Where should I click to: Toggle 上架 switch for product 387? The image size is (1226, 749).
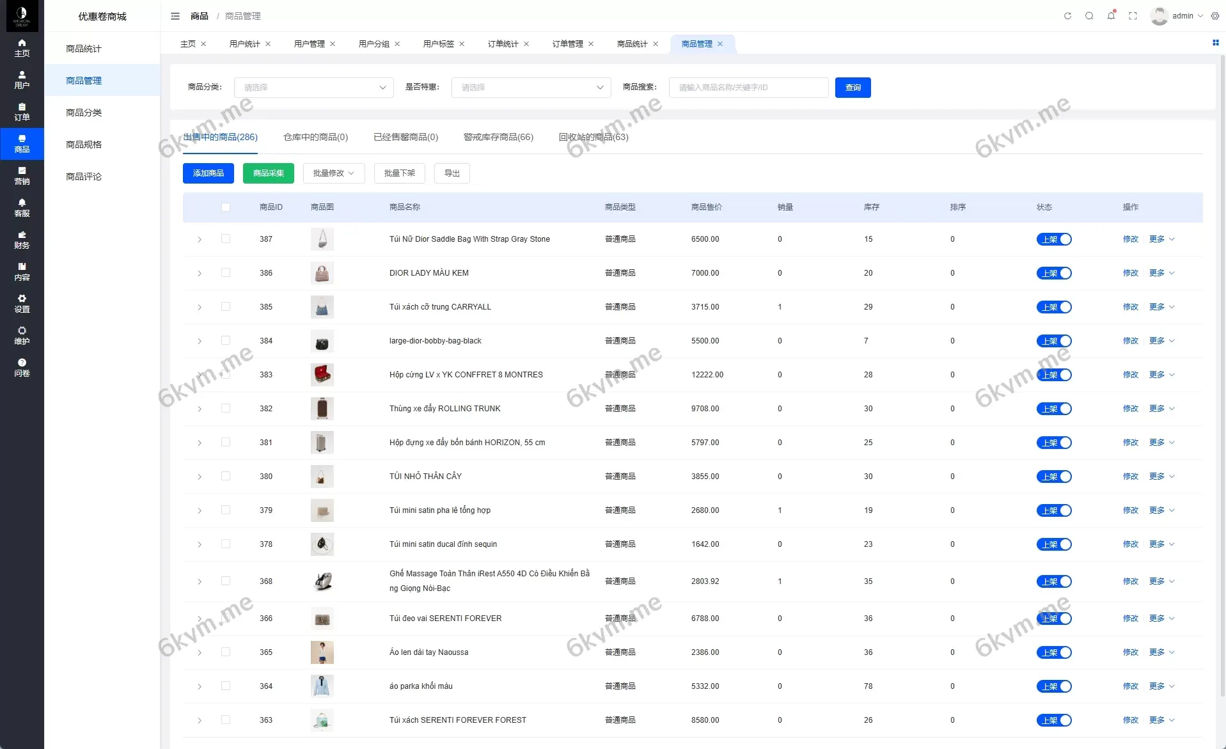tap(1053, 239)
